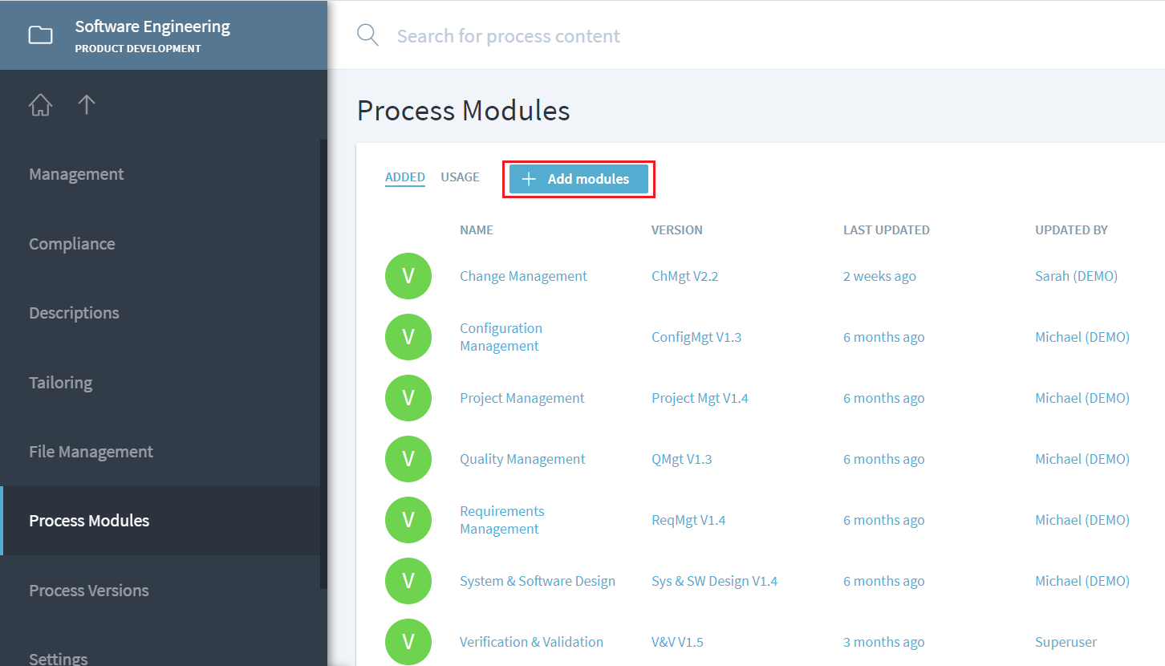Image resolution: width=1165 pixels, height=666 pixels.
Task: Select the ADDED tab
Action: pos(404,177)
